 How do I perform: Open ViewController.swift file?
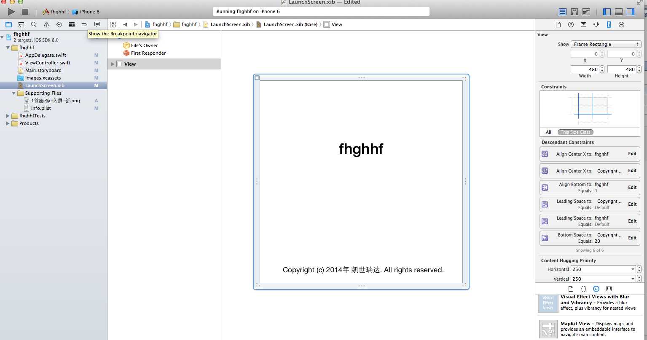pyautogui.click(x=48, y=63)
